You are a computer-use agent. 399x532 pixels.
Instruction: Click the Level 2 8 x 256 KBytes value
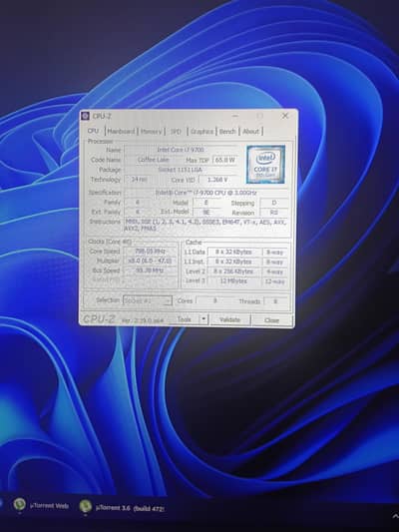[233, 271]
